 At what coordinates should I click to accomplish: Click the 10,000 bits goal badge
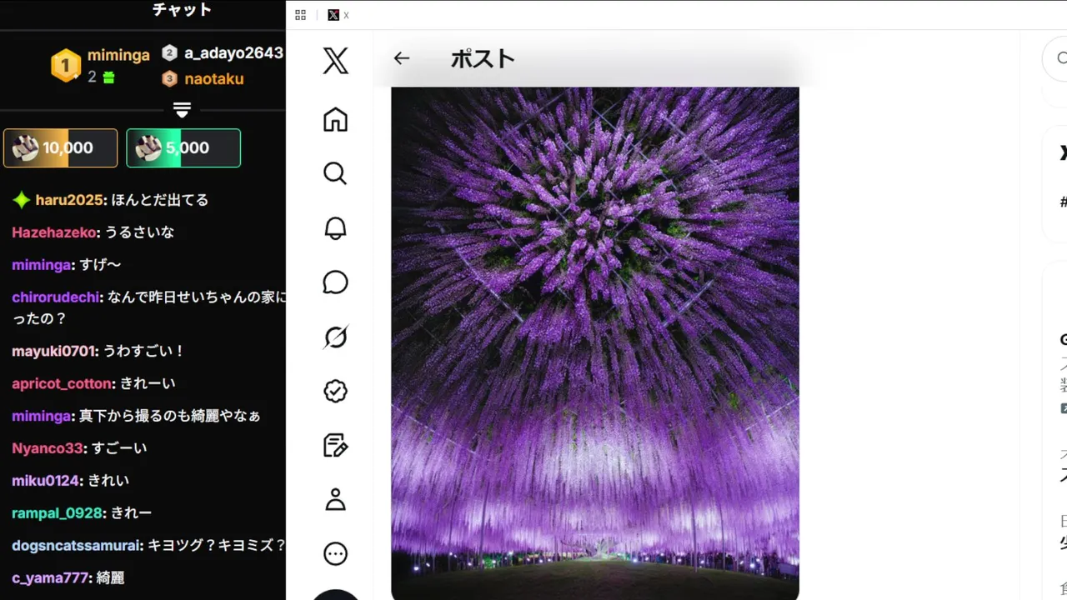pyautogui.click(x=61, y=147)
